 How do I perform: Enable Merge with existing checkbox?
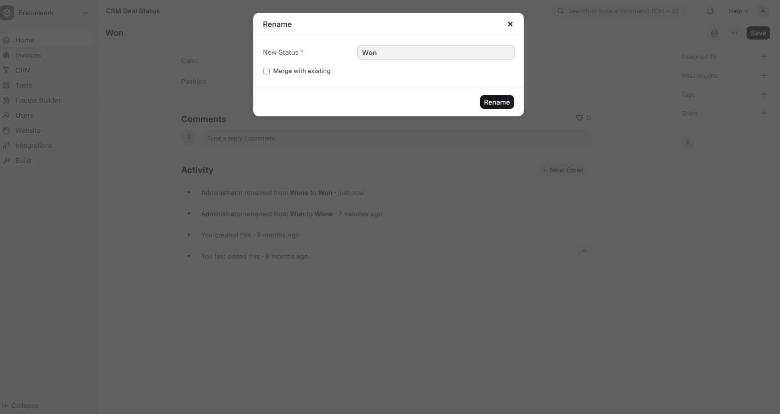coord(266,71)
